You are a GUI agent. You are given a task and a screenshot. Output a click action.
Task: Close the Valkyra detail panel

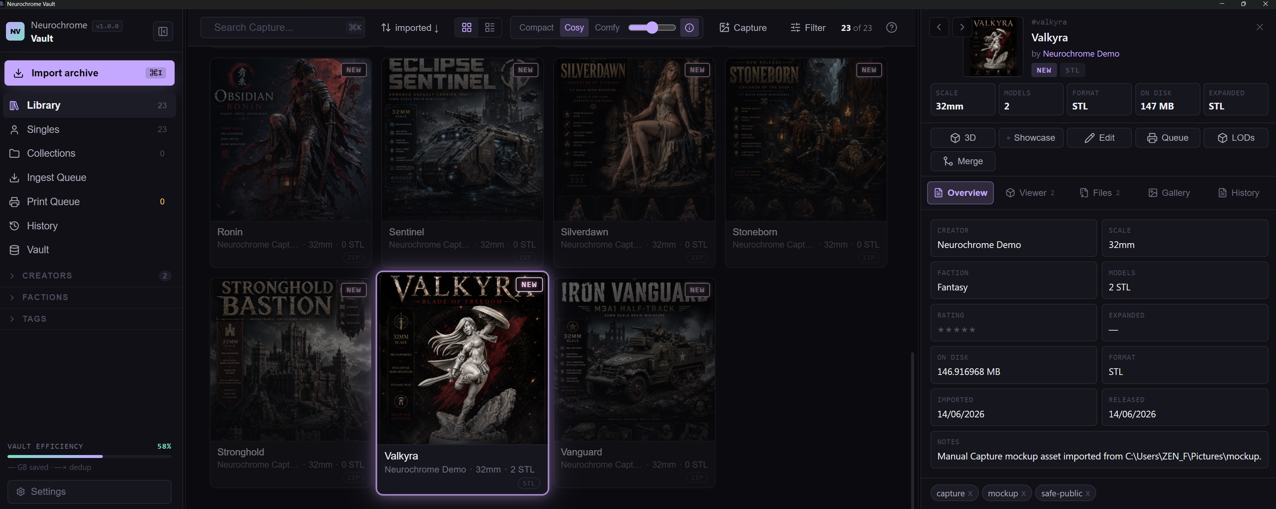click(1259, 27)
